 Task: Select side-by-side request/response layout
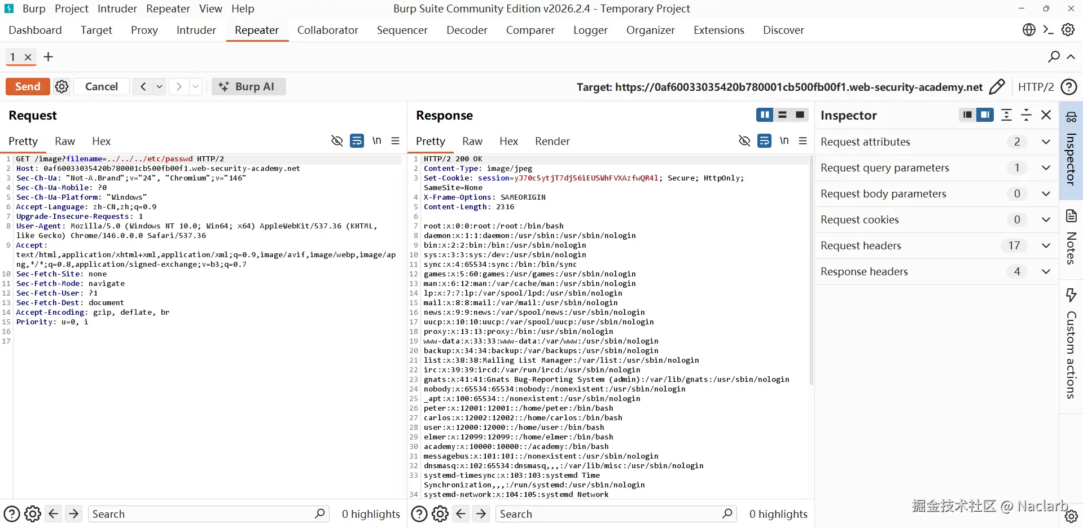765,115
